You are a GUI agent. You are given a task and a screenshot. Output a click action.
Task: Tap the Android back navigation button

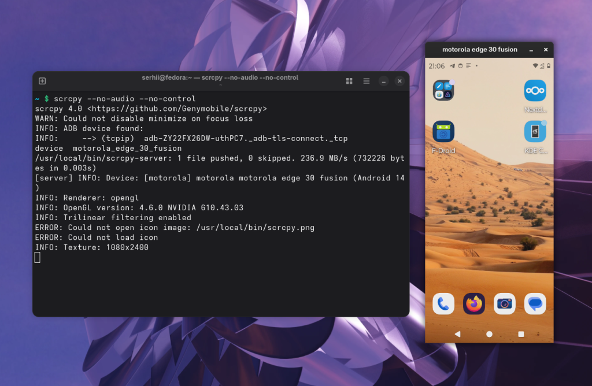(458, 334)
